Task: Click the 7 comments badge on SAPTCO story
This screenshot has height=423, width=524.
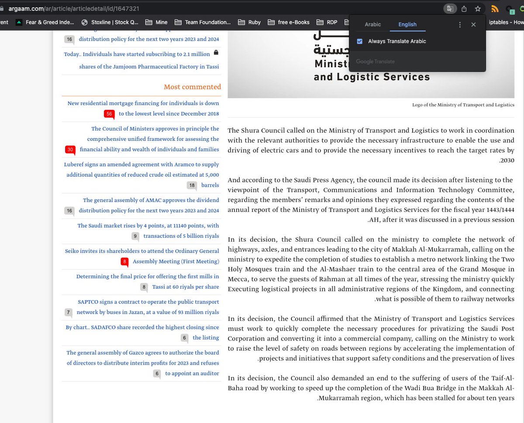Action: (68, 312)
